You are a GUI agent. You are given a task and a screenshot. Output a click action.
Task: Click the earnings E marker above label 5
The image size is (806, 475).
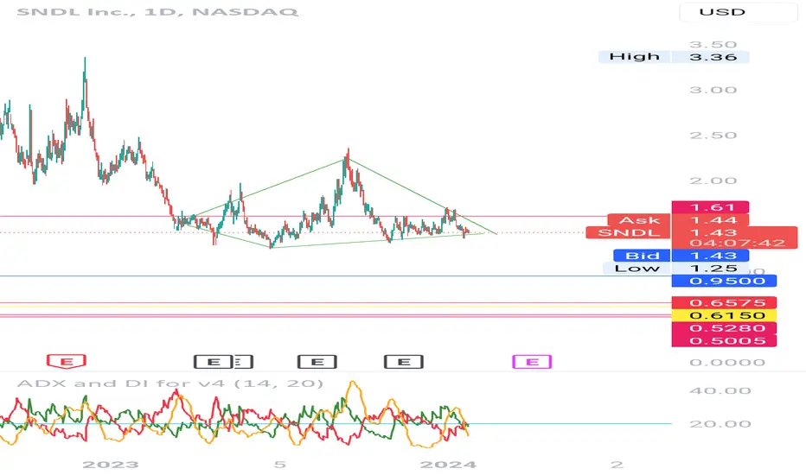(x=317, y=362)
